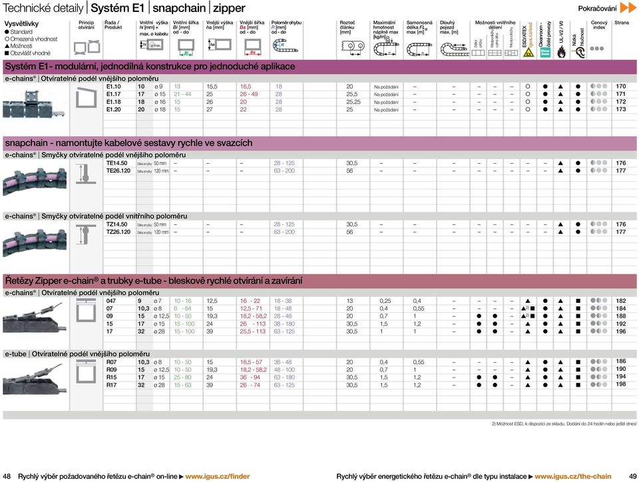Click the orange Pokračování double-arrow icon
This screenshot has width=639, height=482.
click(x=628, y=8)
